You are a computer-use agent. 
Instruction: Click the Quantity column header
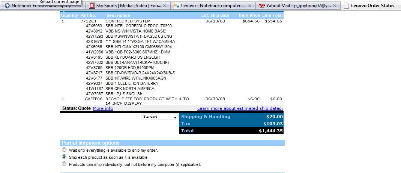click(69, 15)
